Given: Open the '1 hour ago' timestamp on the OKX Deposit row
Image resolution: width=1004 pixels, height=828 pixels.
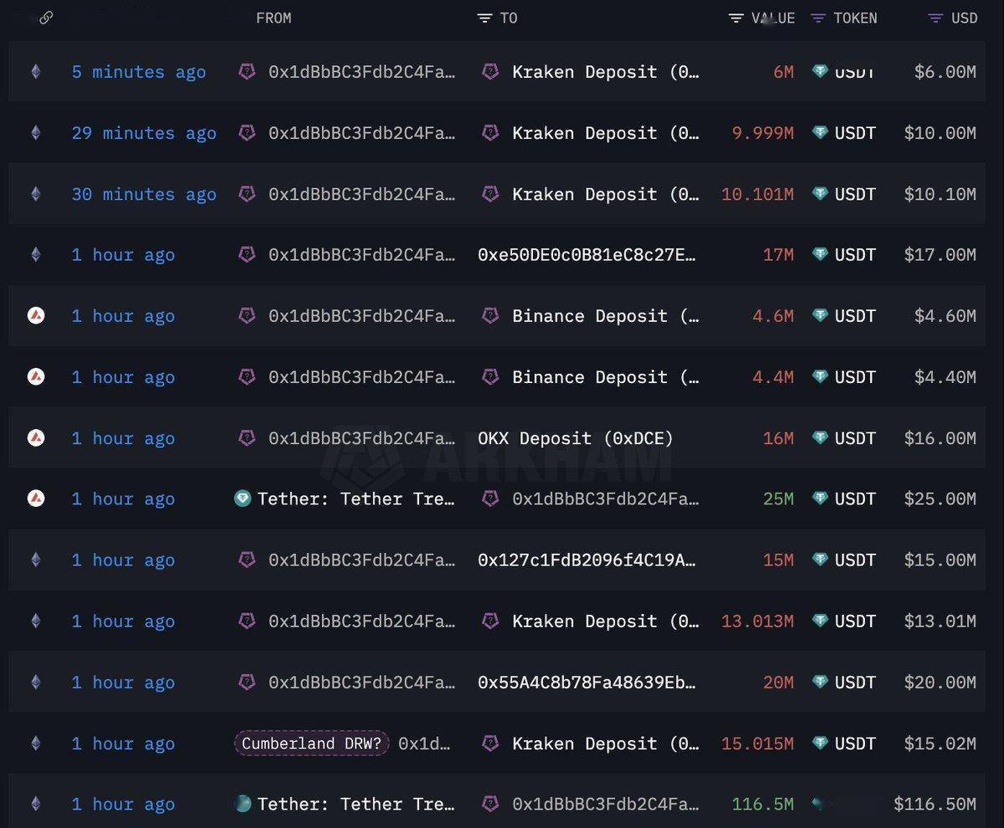Looking at the screenshot, I should click(x=123, y=437).
